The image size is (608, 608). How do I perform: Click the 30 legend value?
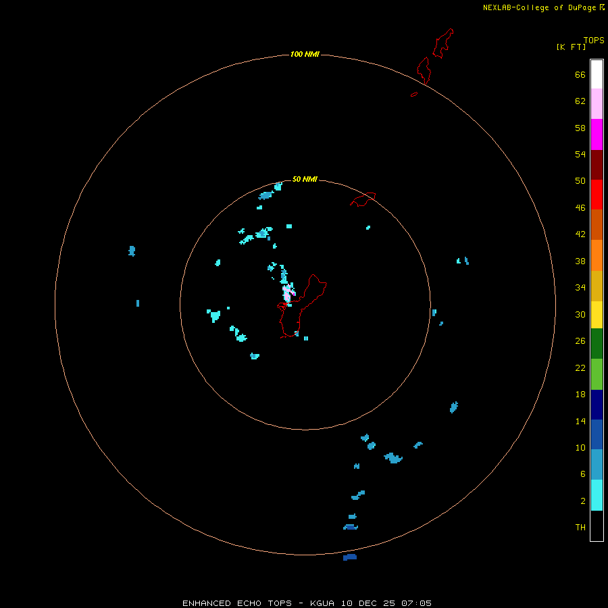coord(580,314)
